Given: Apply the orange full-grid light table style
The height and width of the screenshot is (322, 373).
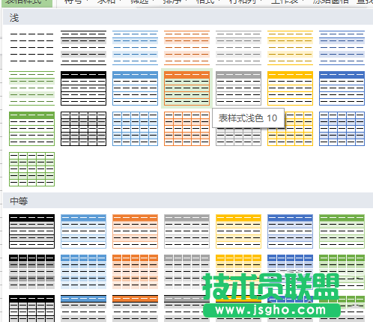Looking at the screenshot, I should pyautogui.click(x=186, y=129).
